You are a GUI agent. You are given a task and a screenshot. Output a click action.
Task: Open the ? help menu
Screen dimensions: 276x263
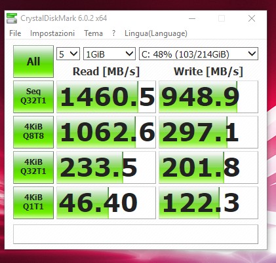pyautogui.click(x=113, y=33)
